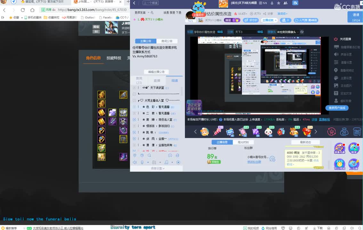
Task: Toggle the microphone in voice controls
Action: pyautogui.click(x=142, y=162)
